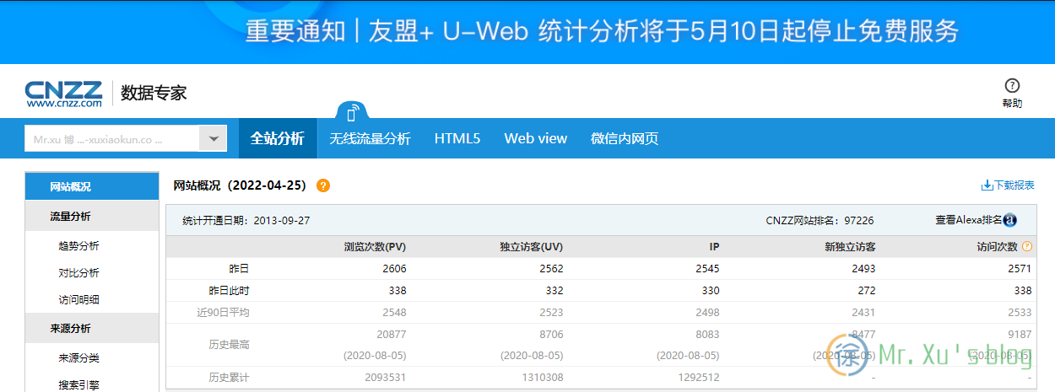Click the 数据专家 title text
This screenshot has width=1055, height=392.
pos(154,93)
